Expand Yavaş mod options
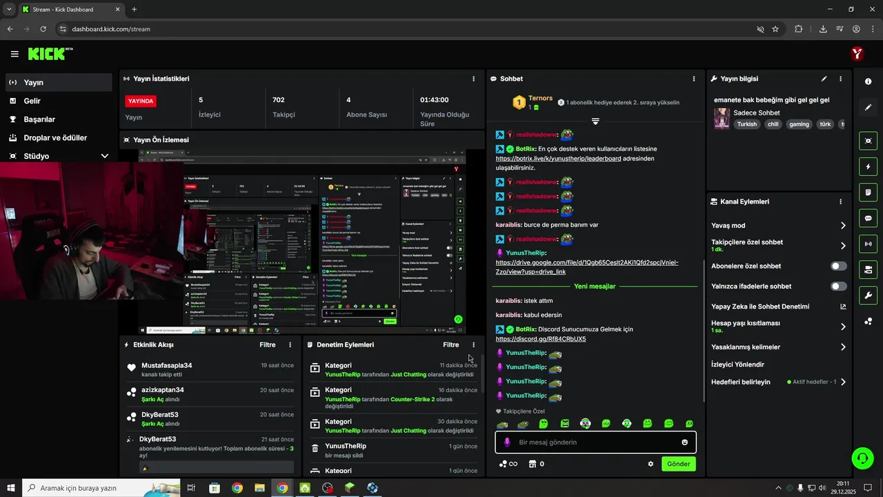883x497 pixels. point(843,226)
